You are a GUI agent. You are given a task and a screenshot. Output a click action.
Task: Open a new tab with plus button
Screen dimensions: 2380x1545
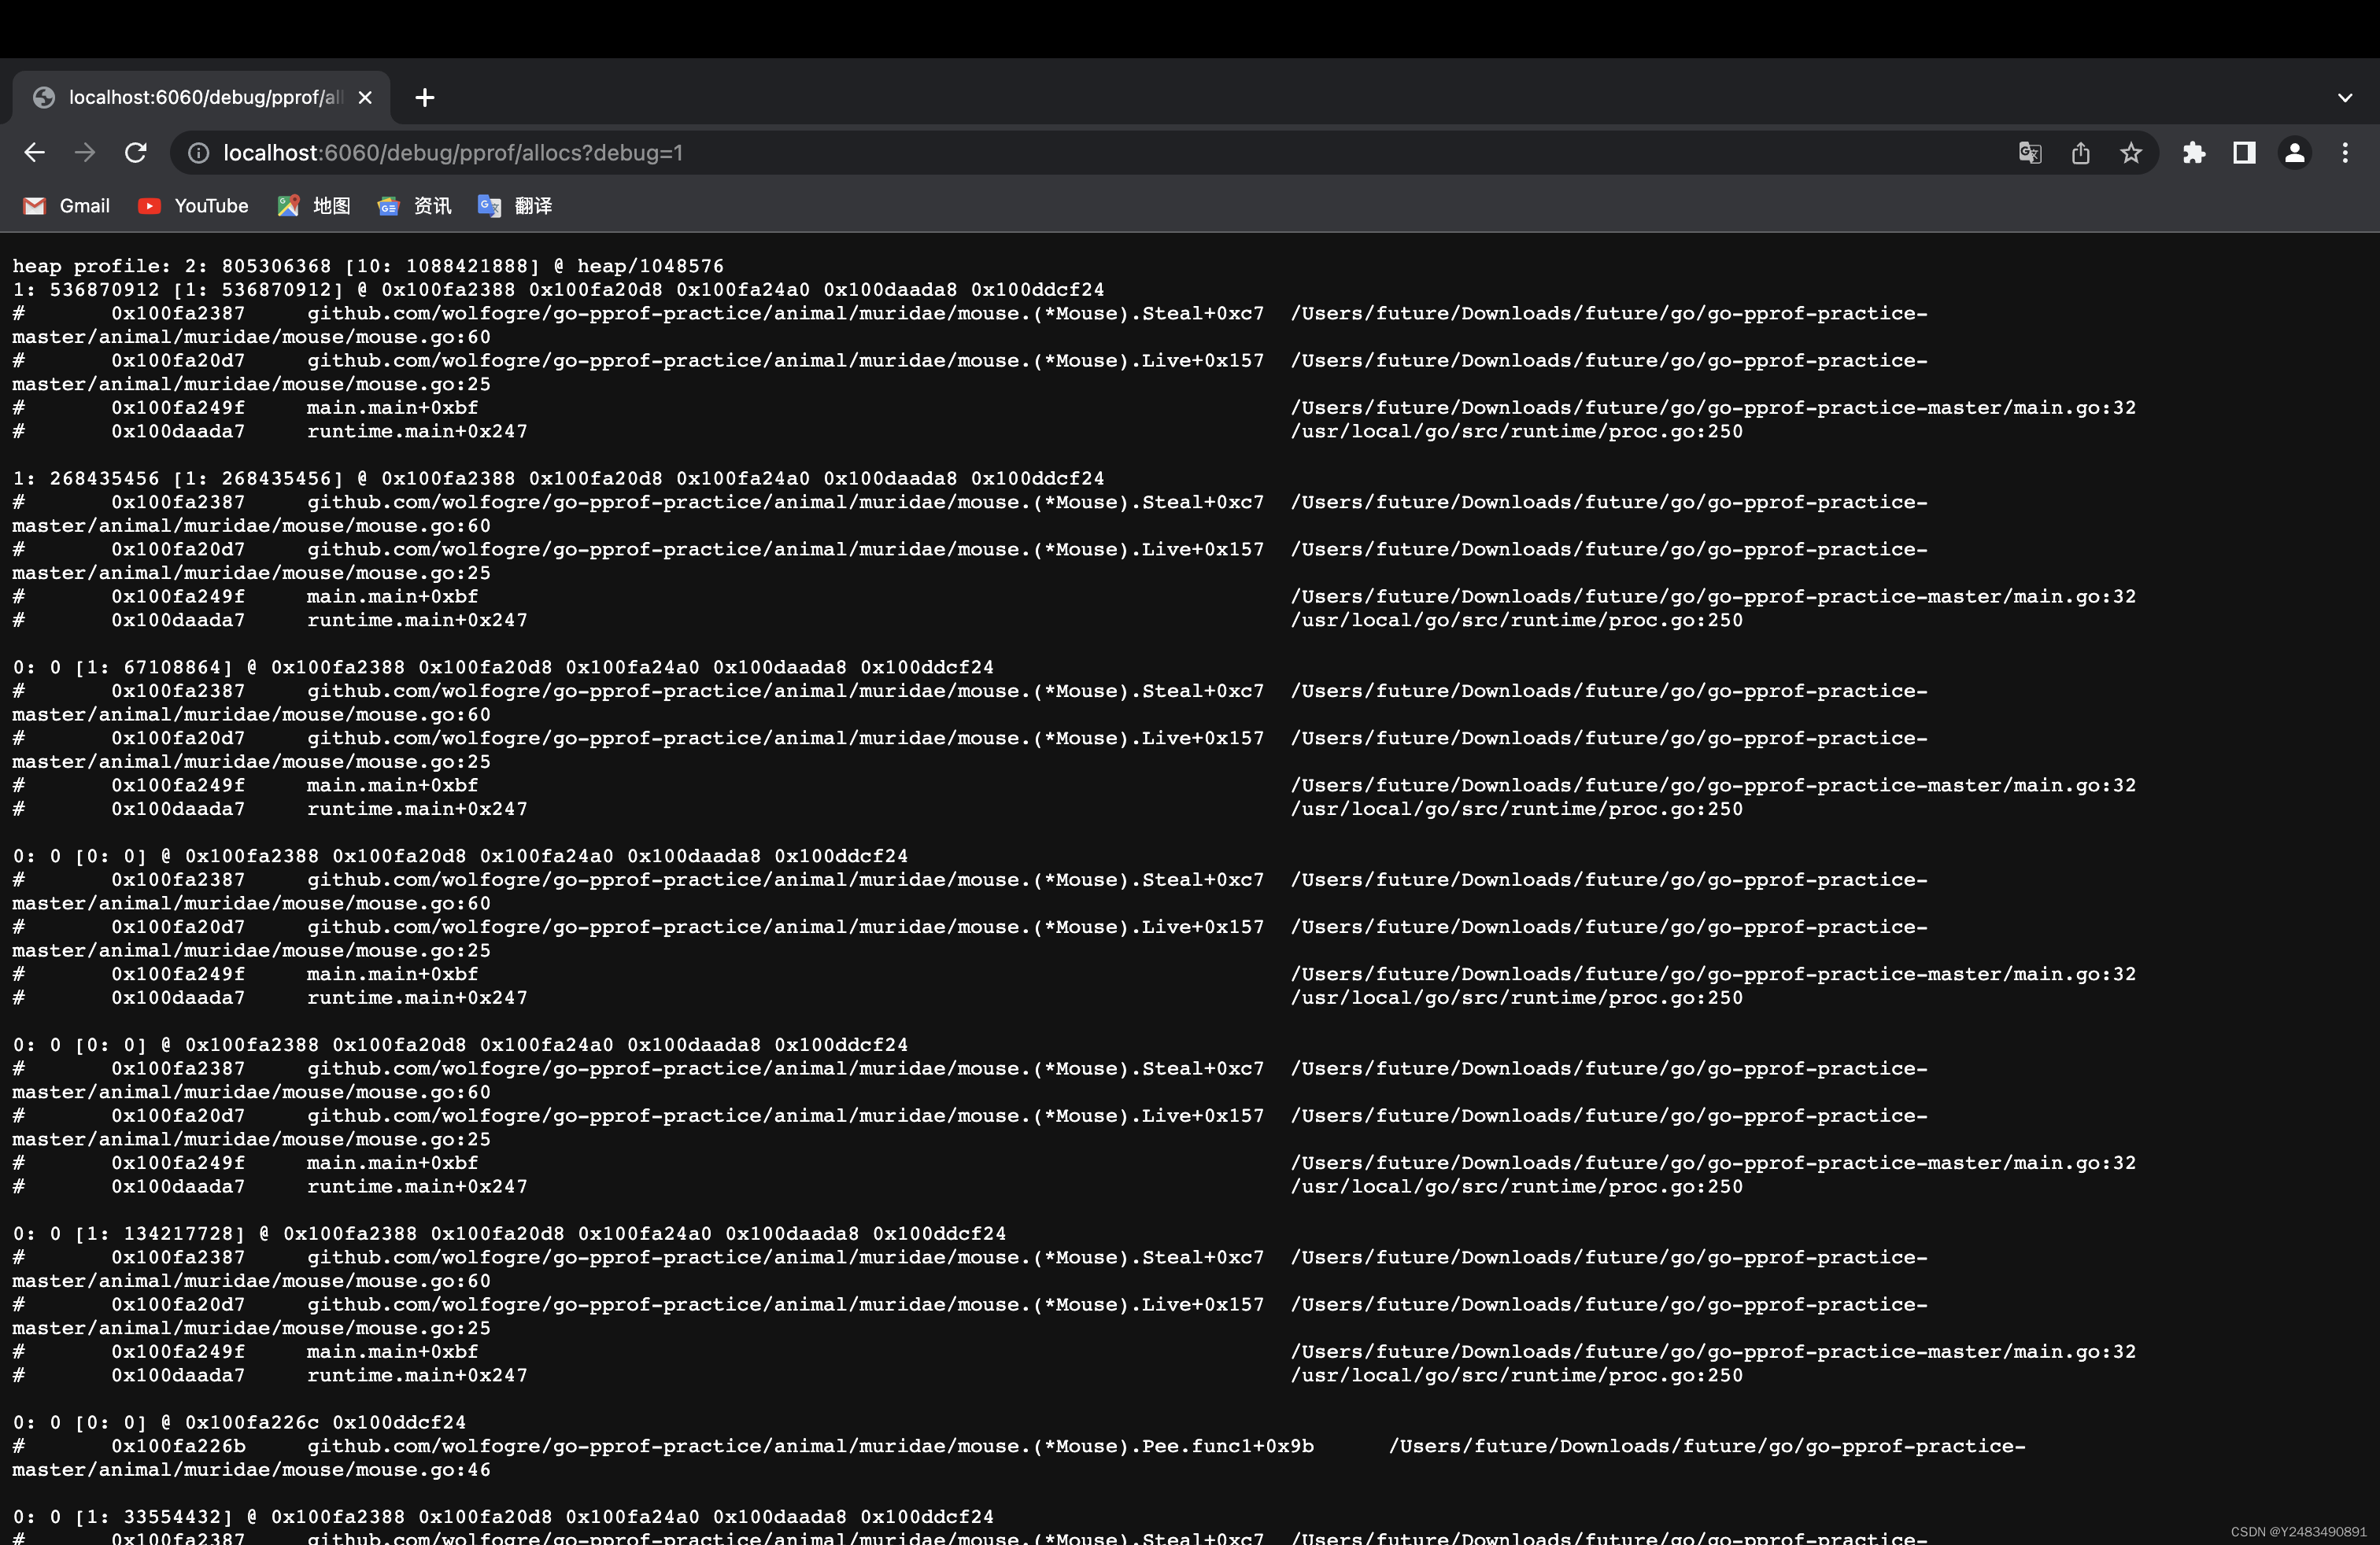pyautogui.click(x=425, y=98)
